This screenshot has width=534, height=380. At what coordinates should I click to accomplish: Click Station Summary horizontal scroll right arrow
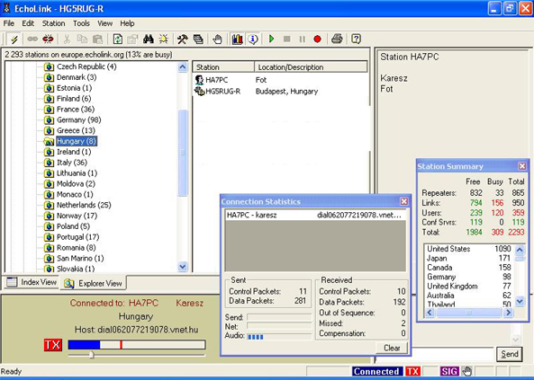[x=508, y=313]
